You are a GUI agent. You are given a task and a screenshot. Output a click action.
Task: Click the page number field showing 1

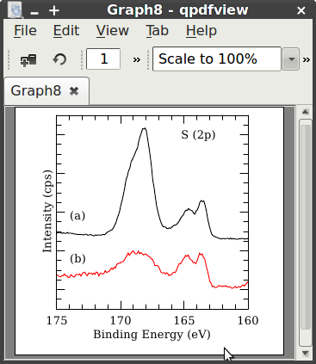click(103, 59)
